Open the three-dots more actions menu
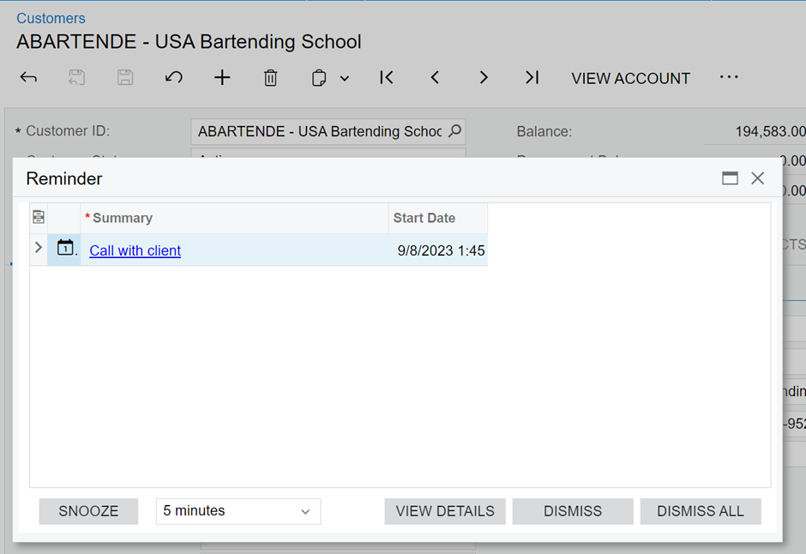The height and width of the screenshot is (554, 806). point(729,77)
